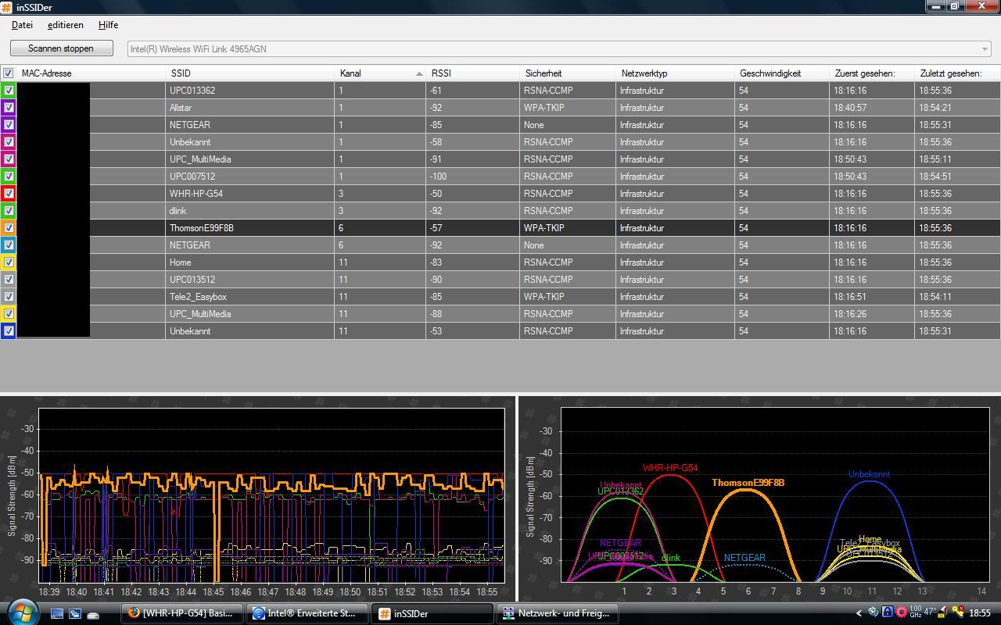The width and height of the screenshot is (1001, 625).
Task: Sort by the Netzwerktyp column header
Action: pos(675,73)
